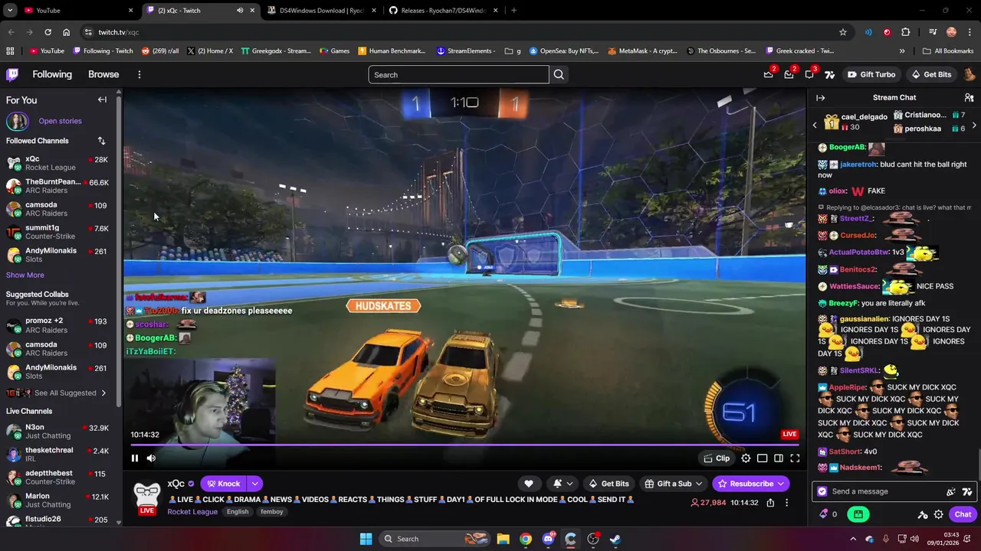
Task: Expand followed list with Show More
Action: [25, 275]
